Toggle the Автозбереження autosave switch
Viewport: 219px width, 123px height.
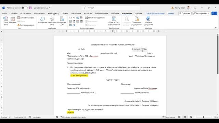coord(24,8)
